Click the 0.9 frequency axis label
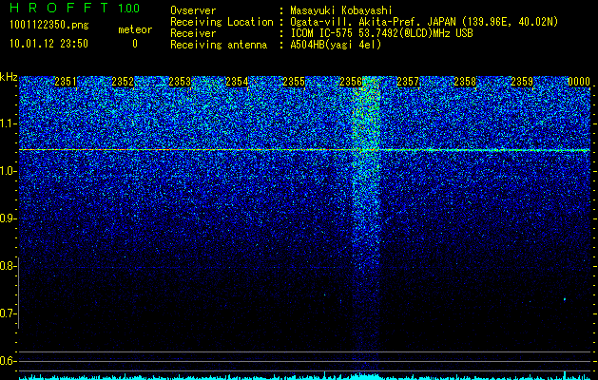598x380 pixels. pos(8,218)
